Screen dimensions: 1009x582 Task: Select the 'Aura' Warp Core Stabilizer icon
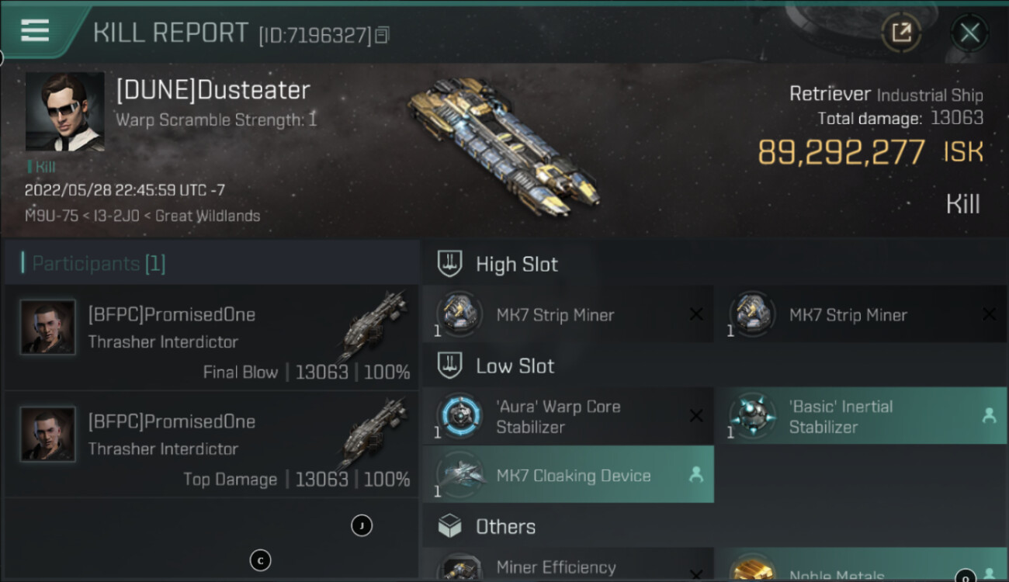click(x=459, y=417)
